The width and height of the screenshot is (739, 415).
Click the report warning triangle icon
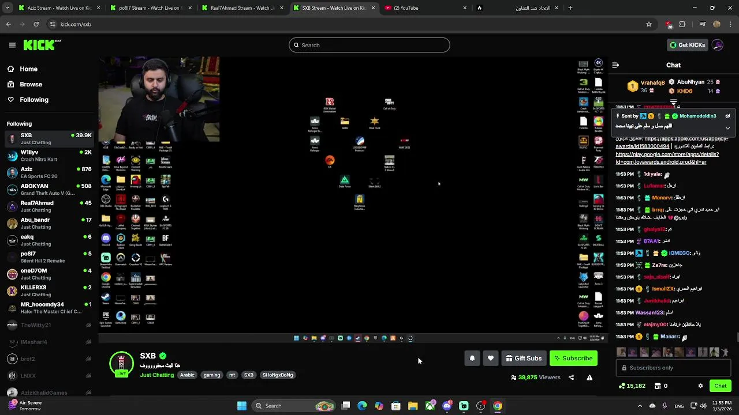pyautogui.click(x=589, y=378)
